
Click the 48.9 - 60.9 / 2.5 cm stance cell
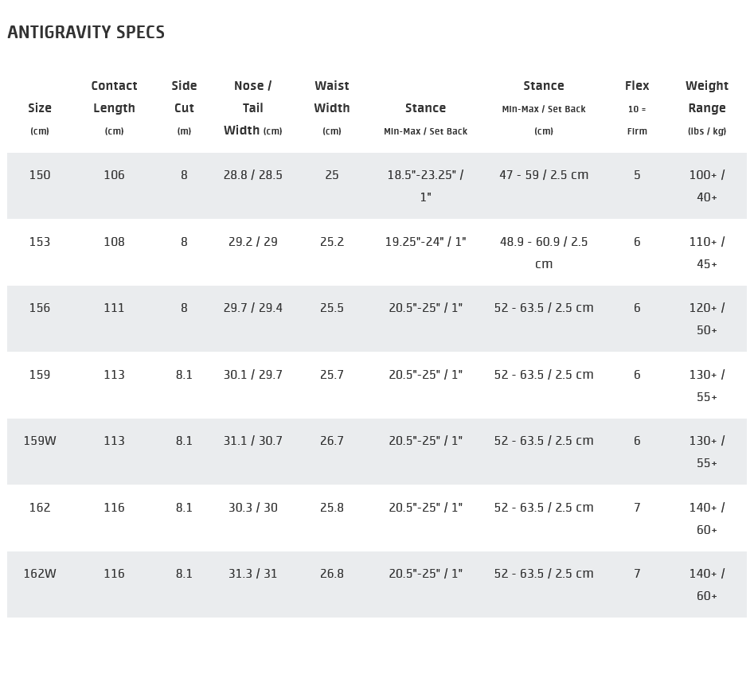544,252
